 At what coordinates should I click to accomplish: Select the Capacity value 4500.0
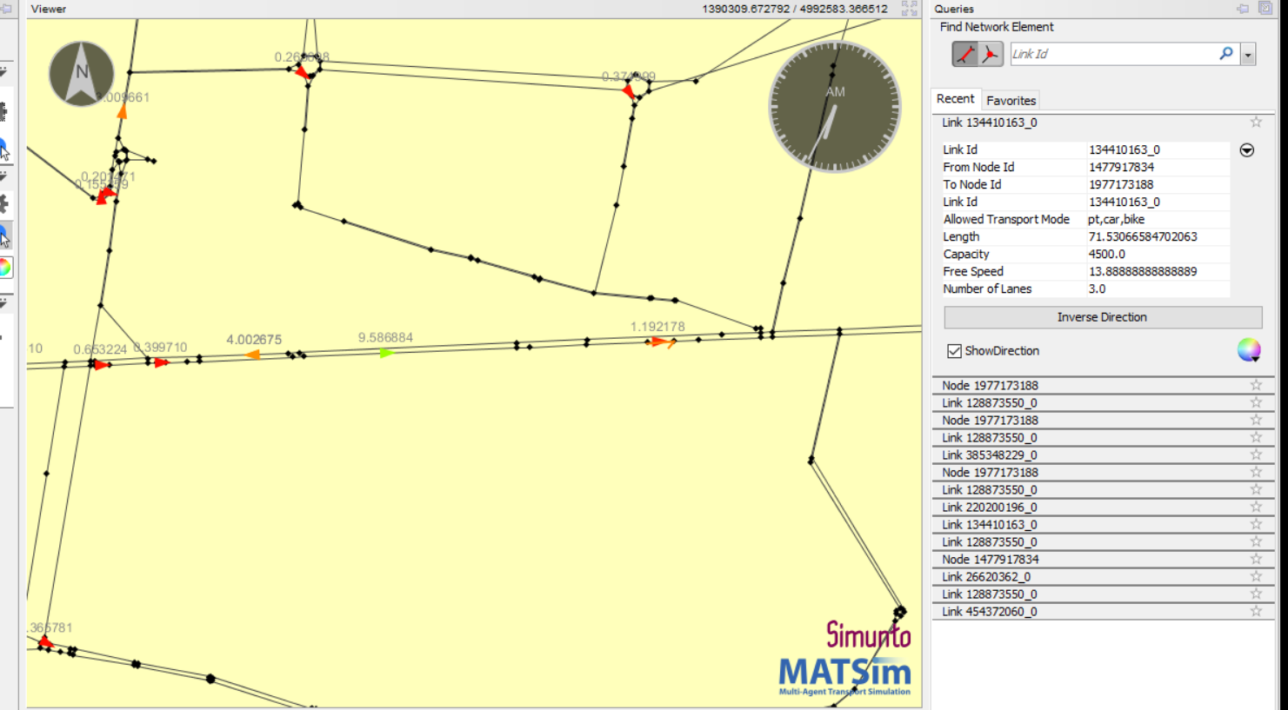[1106, 254]
